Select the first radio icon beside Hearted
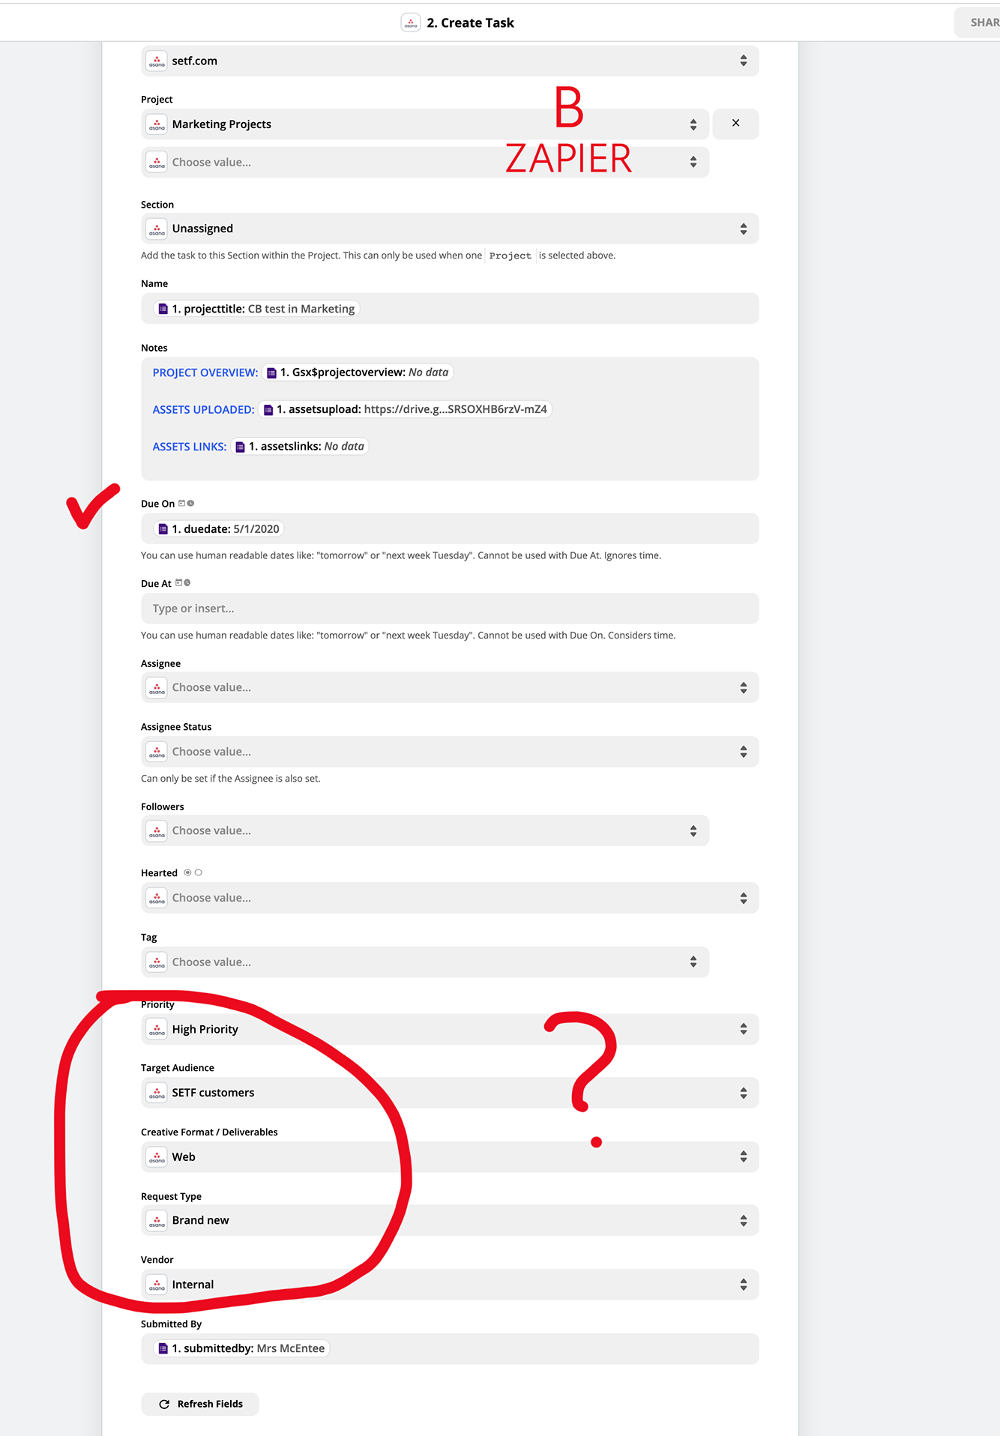The image size is (1000, 1436). click(187, 872)
